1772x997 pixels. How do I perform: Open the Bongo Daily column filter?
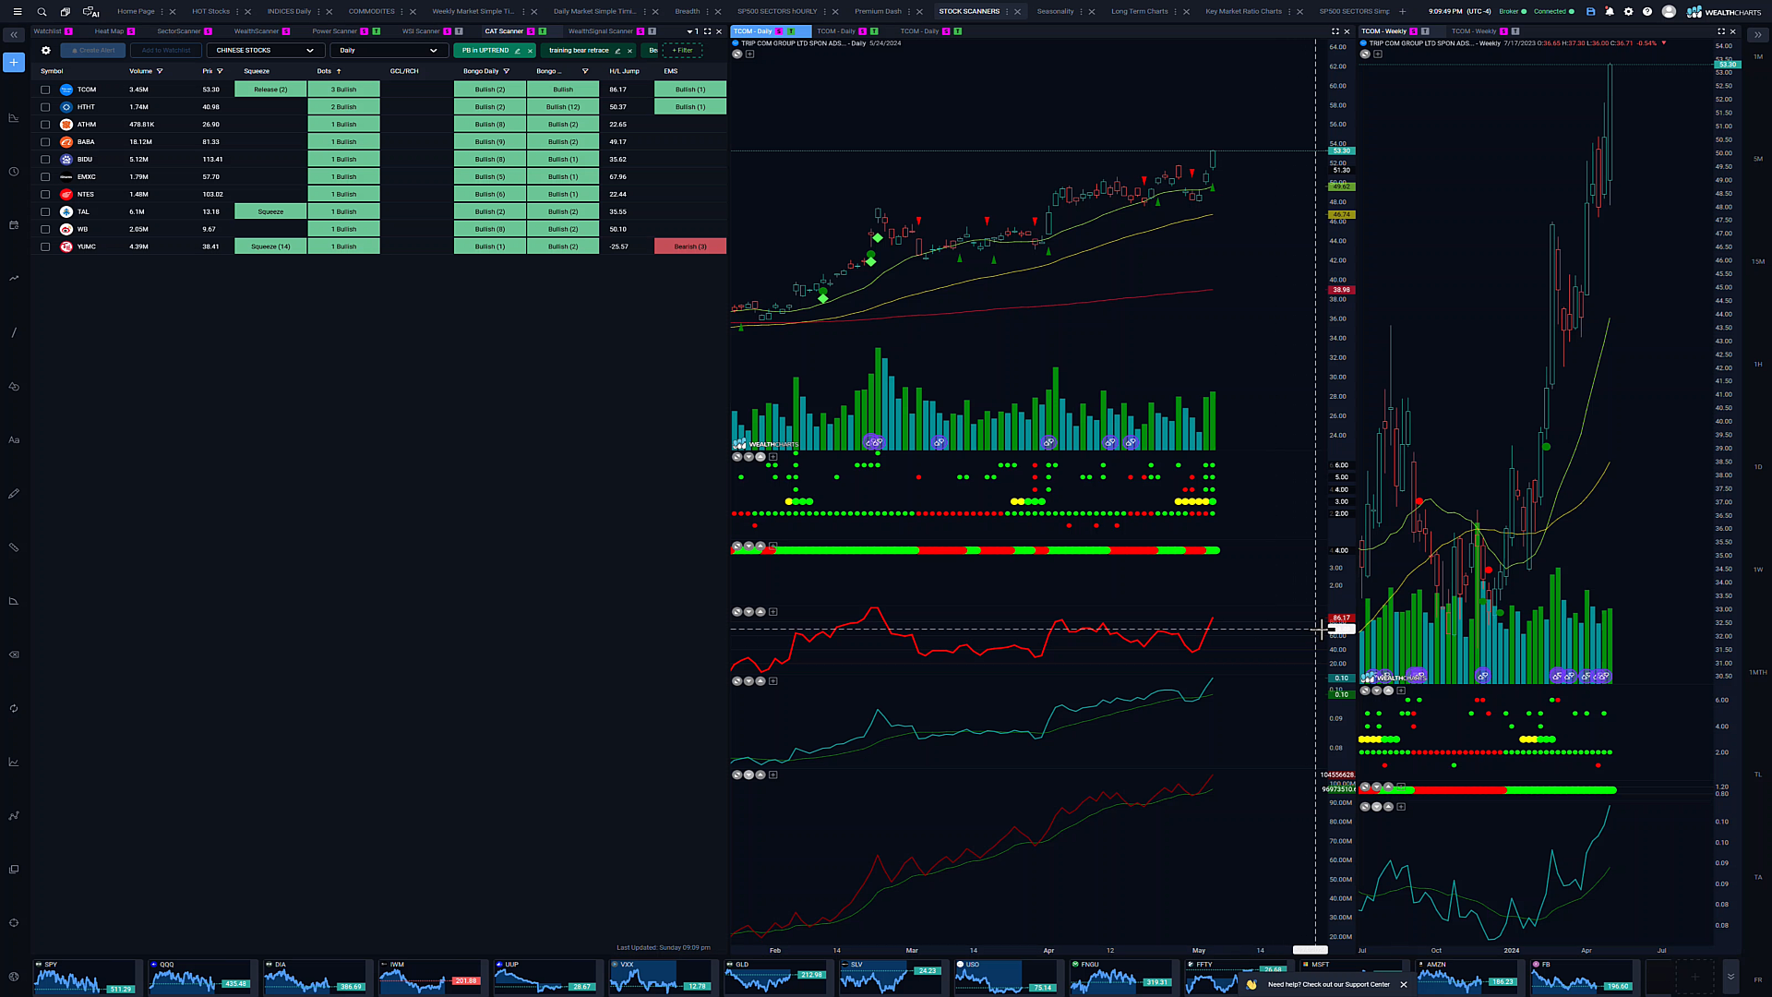coord(507,71)
